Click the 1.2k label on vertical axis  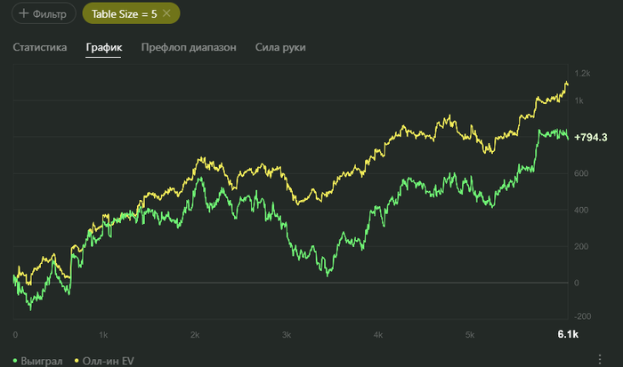point(582,73)
